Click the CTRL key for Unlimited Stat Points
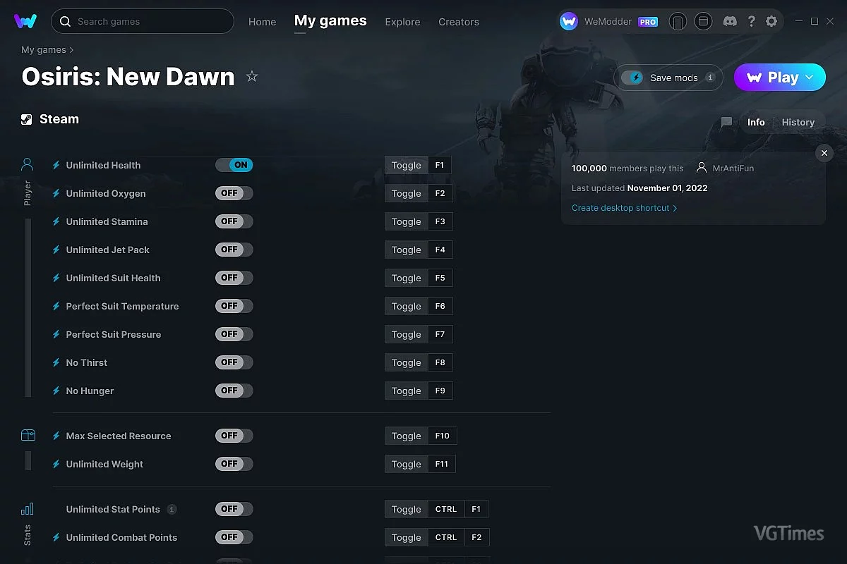Image resolution: width=847 pixels, height=564 pixels. click(446, 509)
